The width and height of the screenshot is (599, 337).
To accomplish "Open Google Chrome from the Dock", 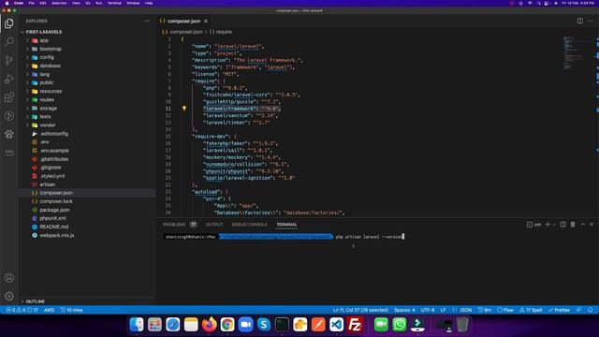I will coord(227,325).
